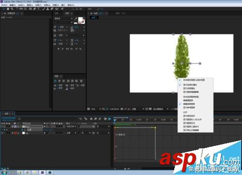242x175 pixels.
Task: Open the viewer resolution 完整 dropdown
Action: coord(143,109)
